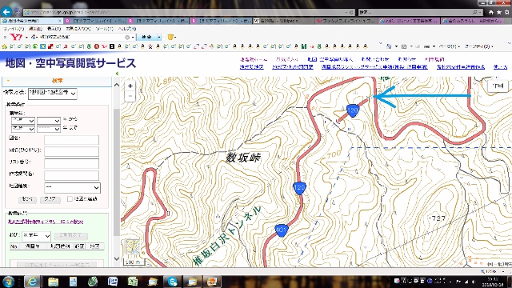Screen dimensions: 512x288
Task: Open the ファイル(F) menu
Action: click(14, 29)
